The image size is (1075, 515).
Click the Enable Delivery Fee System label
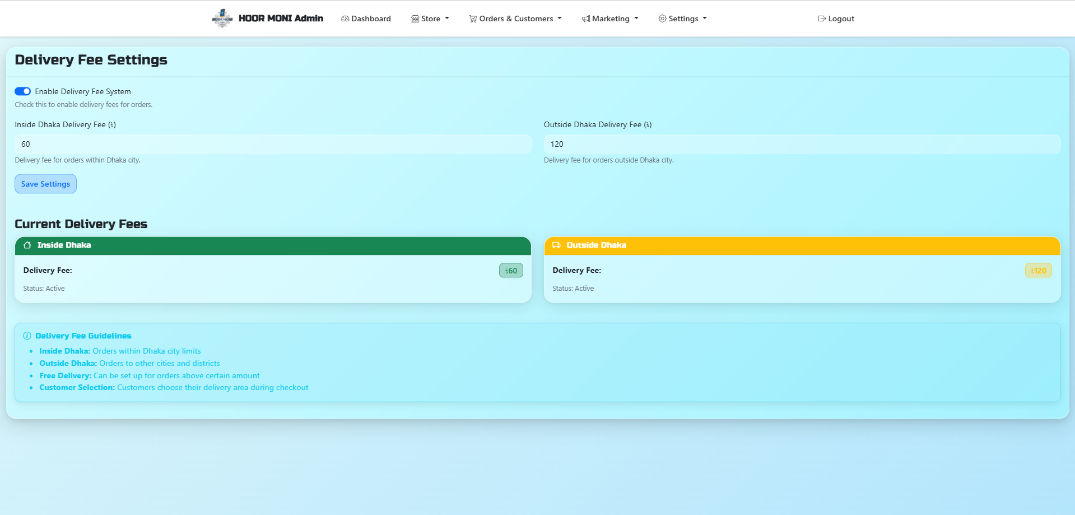(x=83, y=91)
